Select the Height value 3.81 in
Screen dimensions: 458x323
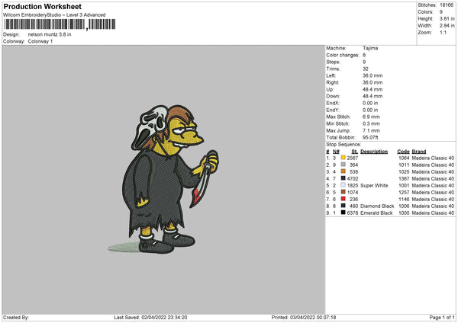click(x=447, y=18)
